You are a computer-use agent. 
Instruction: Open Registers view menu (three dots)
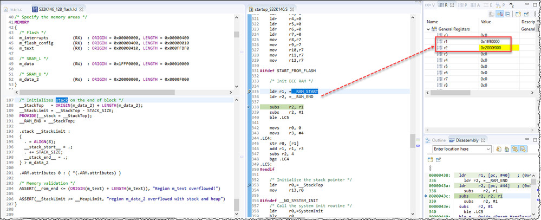[x=535, y=14]
